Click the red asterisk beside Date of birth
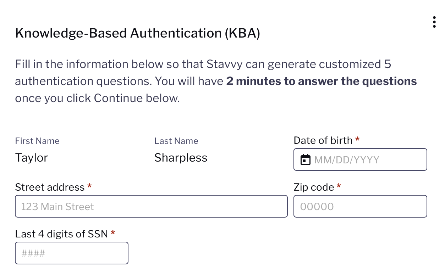 (357, 139)
